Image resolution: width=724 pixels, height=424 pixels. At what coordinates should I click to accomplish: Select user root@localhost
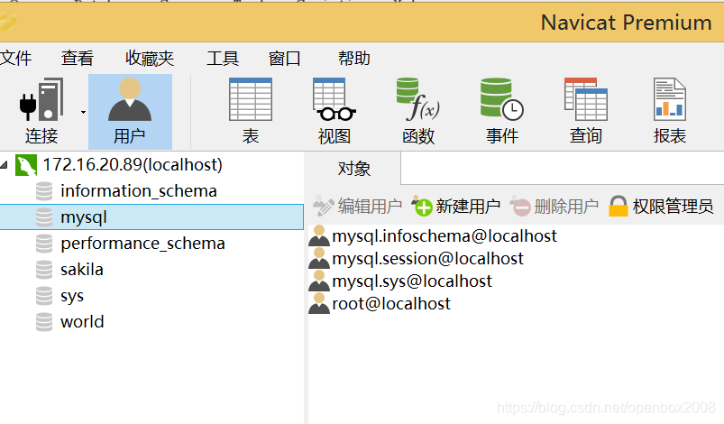pos(391,304)
